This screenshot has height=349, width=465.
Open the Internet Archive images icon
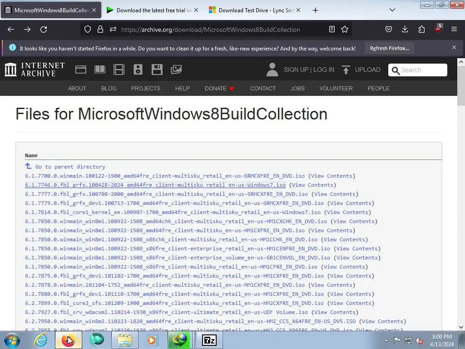pos(176,70)
